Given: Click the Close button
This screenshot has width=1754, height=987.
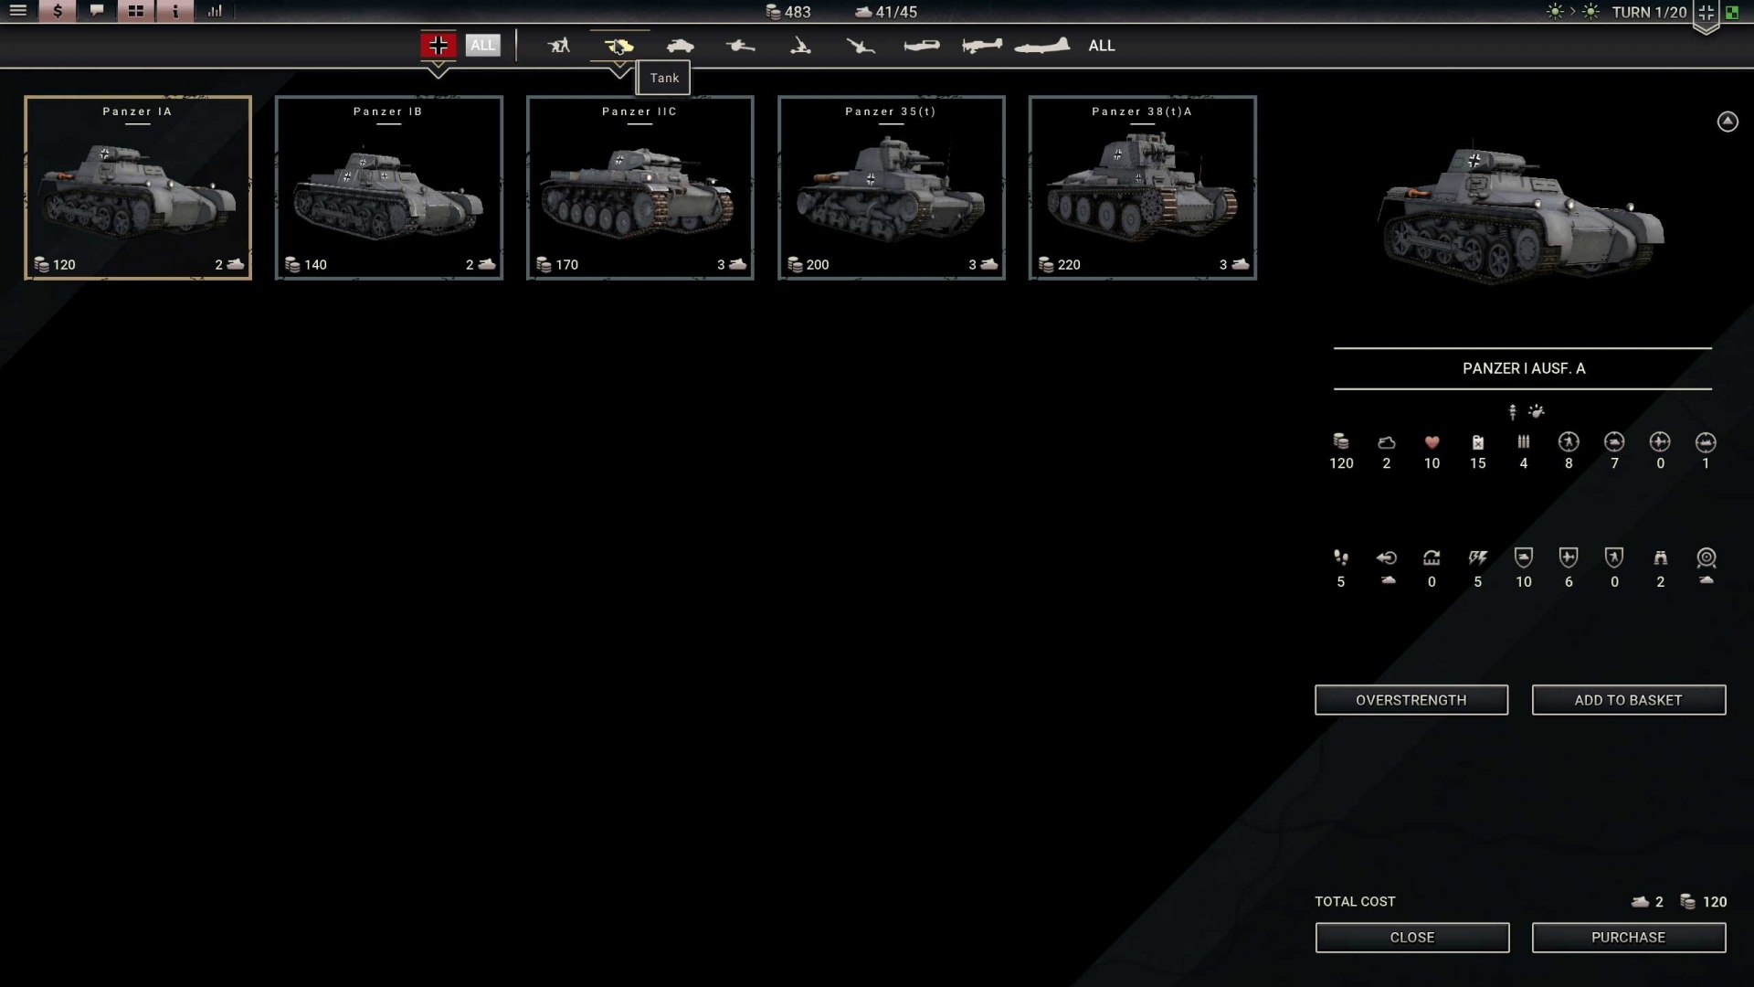Looking at the screenshot, I should click(1412, 938).
